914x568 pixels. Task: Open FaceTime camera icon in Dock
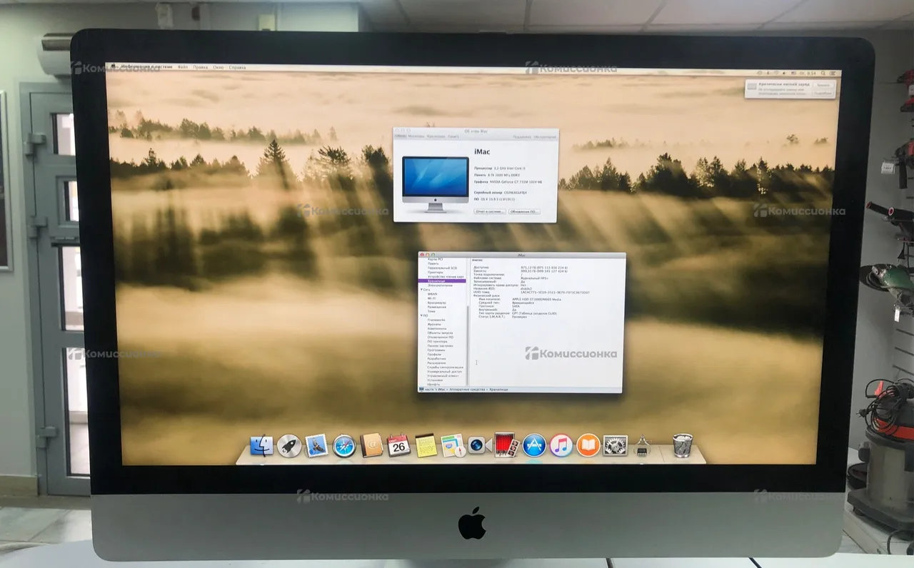pos(479,446)
